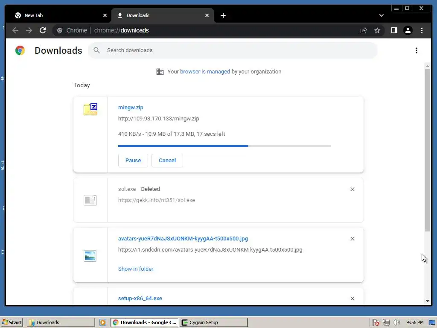
Task: Show the avatars jpg in folder
Action: [136, 269]
